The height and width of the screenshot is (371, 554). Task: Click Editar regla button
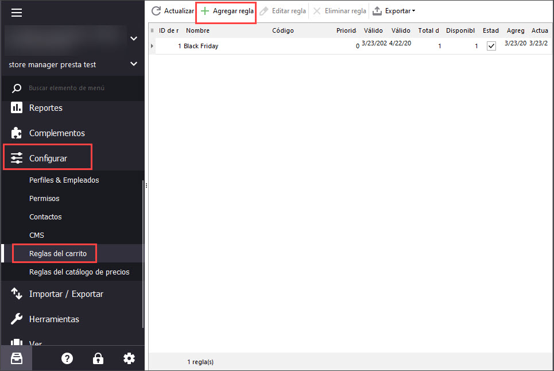282,11
